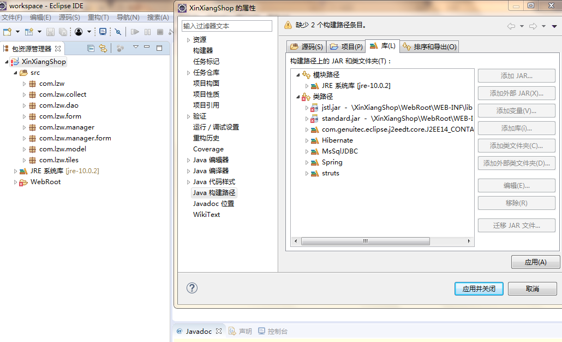Open the New wizard dropdown arrow
The height and width of the screenshot is (342, 562).
point(17,32)
